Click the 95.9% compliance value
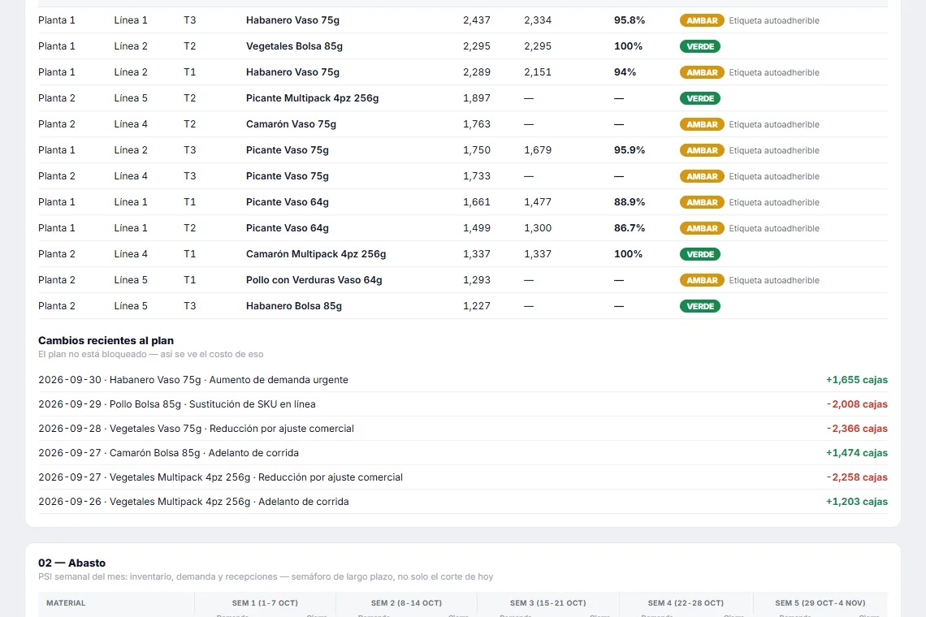Viewport: 926px width, 617px height. [630, 150]
